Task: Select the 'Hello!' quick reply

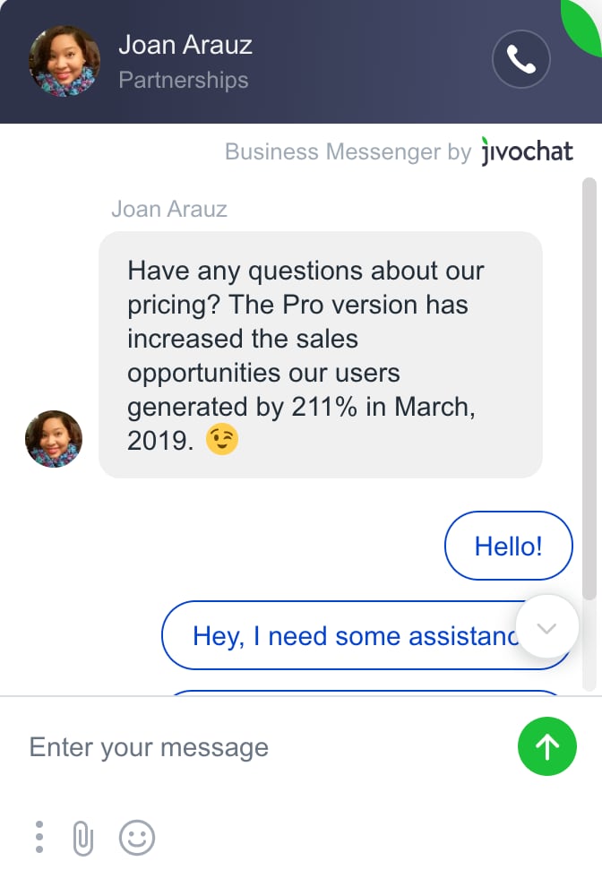Action: [x=508, y=546]
